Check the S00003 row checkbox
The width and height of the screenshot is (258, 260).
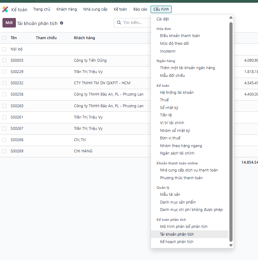pos(5,61)
